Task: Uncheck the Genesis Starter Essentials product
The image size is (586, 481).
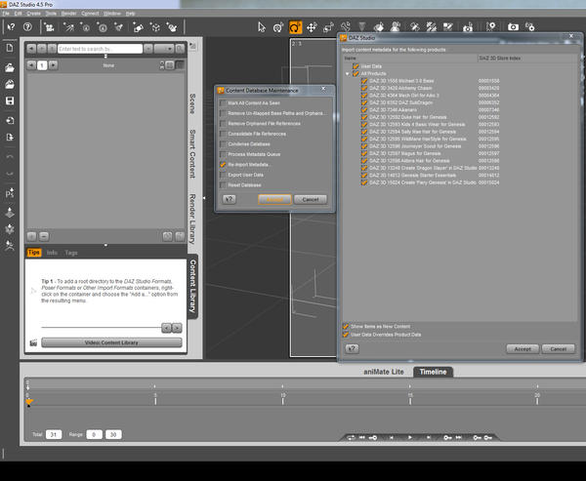Action: [364, 176]
